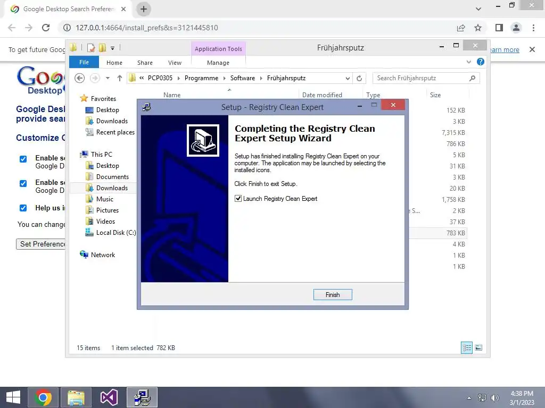Click the Chrome share page icon

pyautogui.click(x=461, y=28)
